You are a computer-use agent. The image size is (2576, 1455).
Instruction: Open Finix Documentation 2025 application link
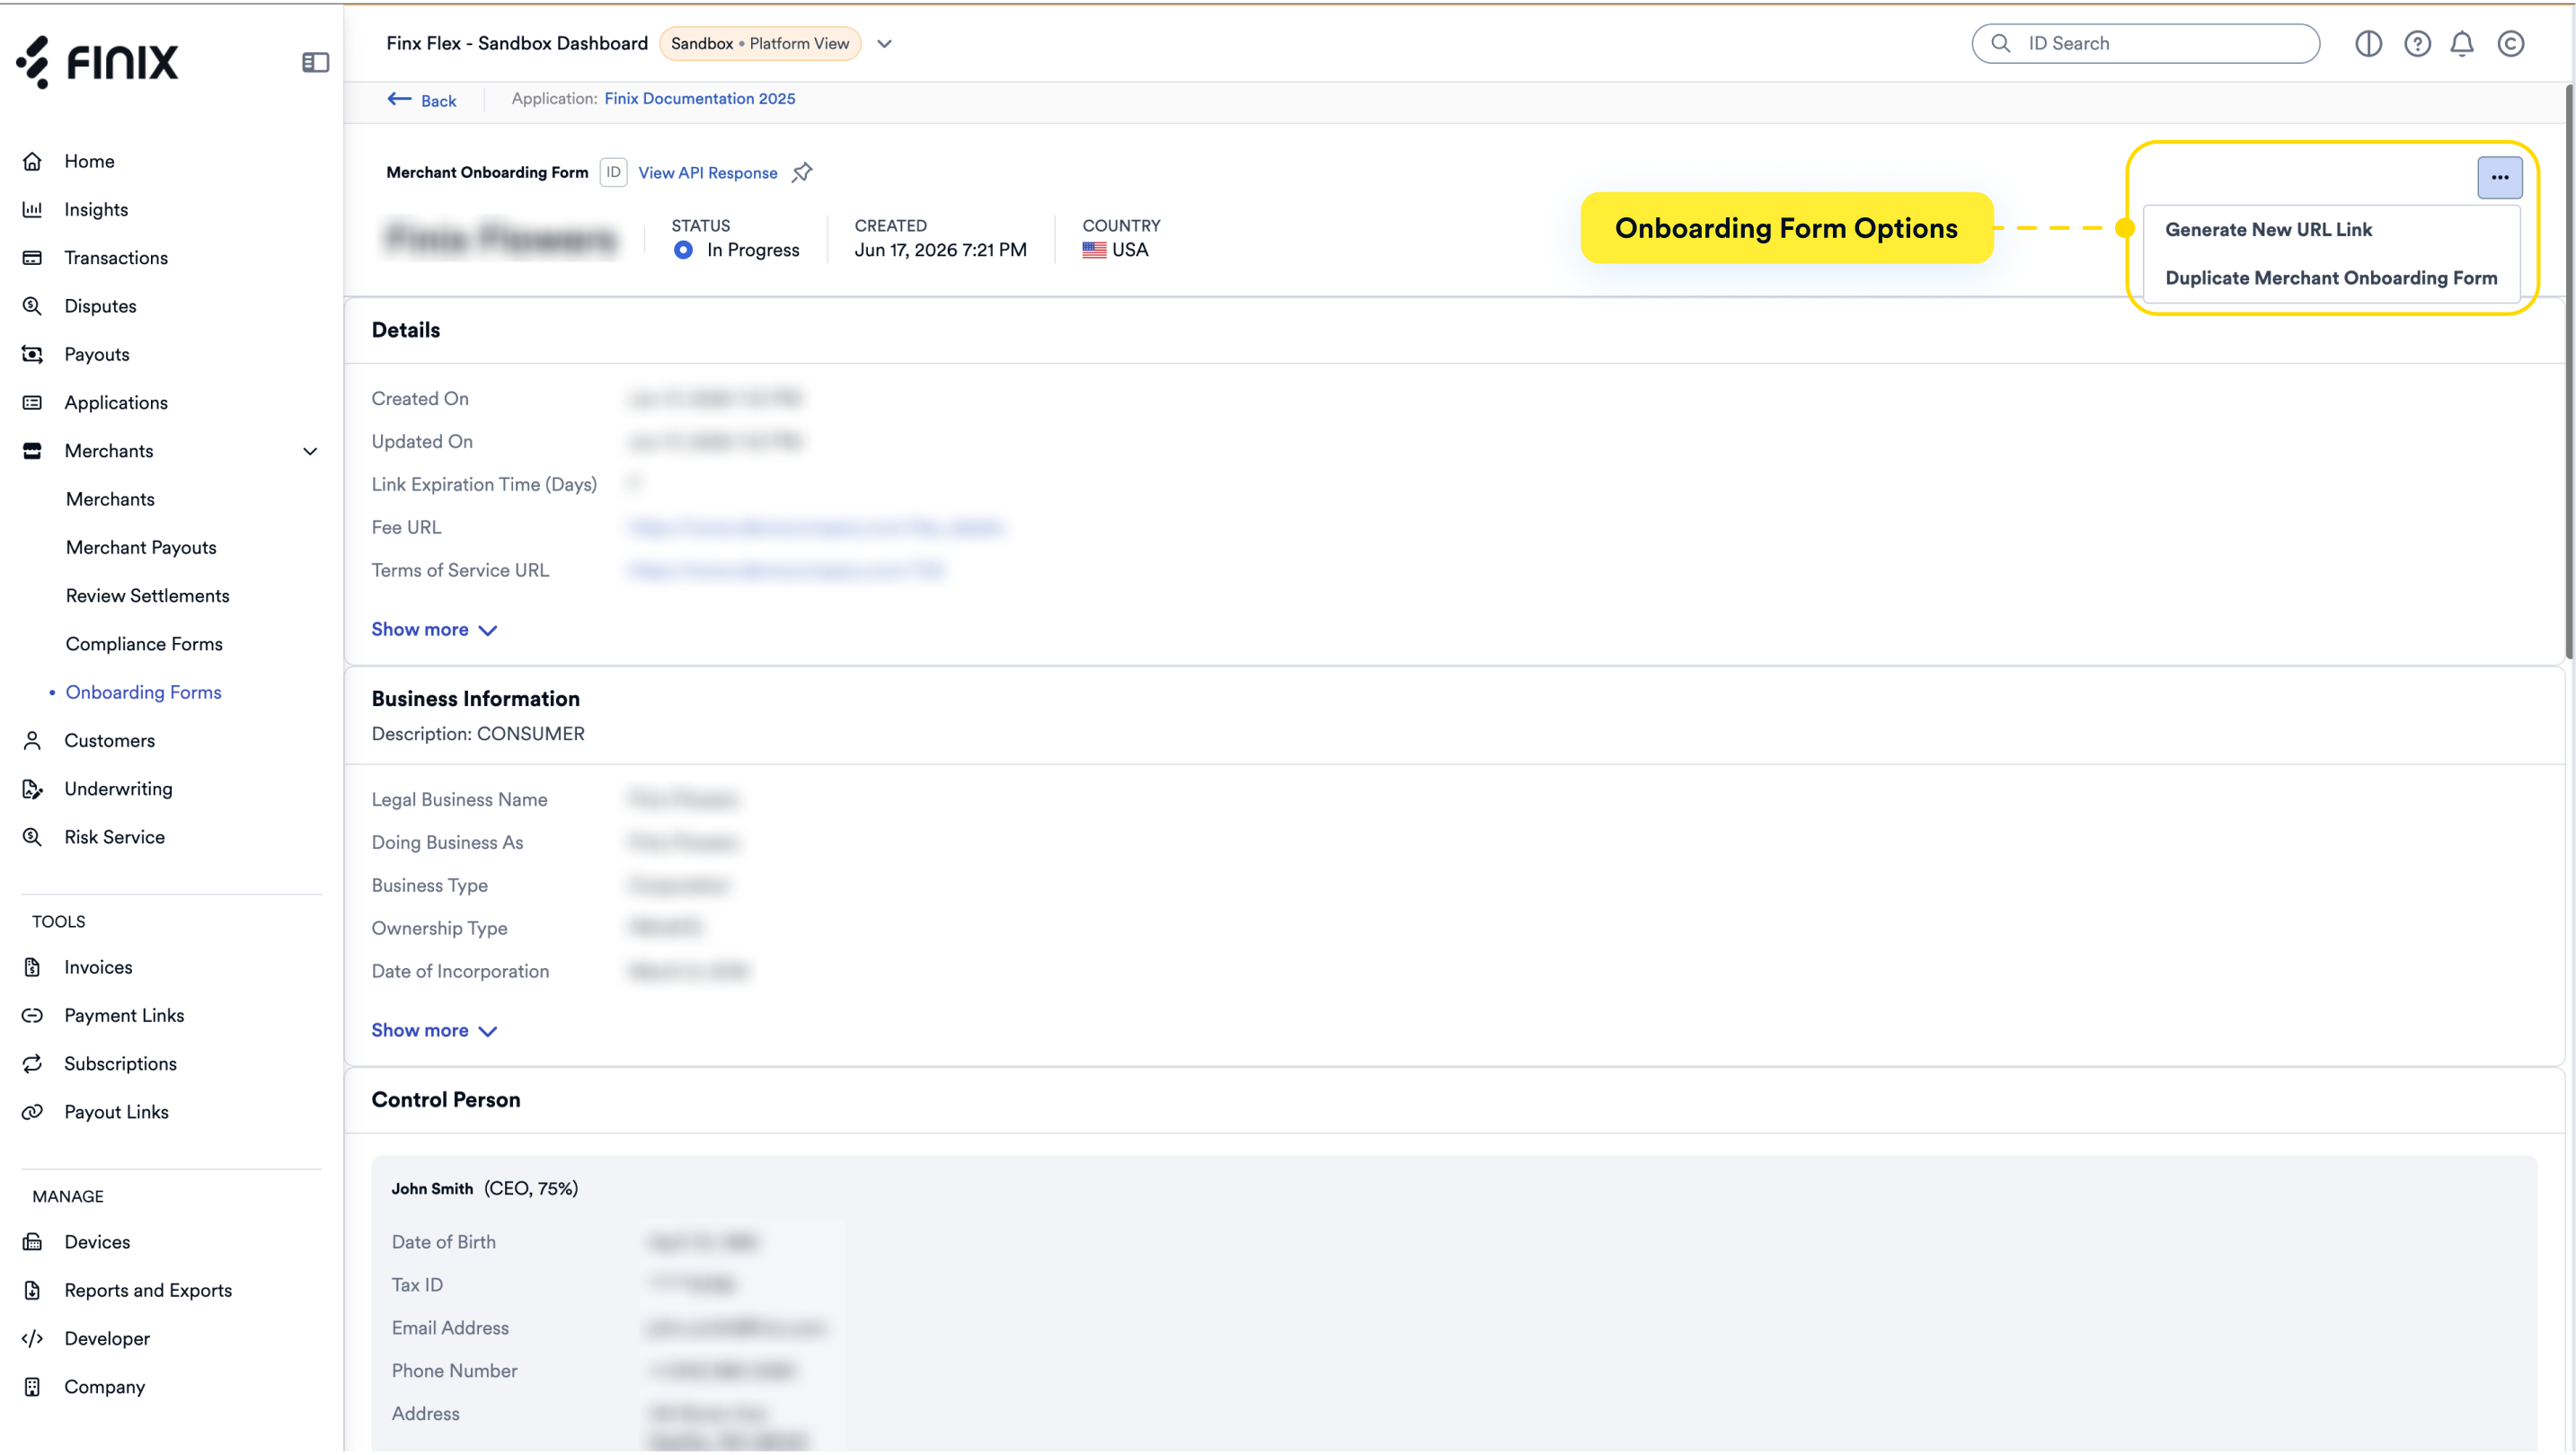point(700,98)
